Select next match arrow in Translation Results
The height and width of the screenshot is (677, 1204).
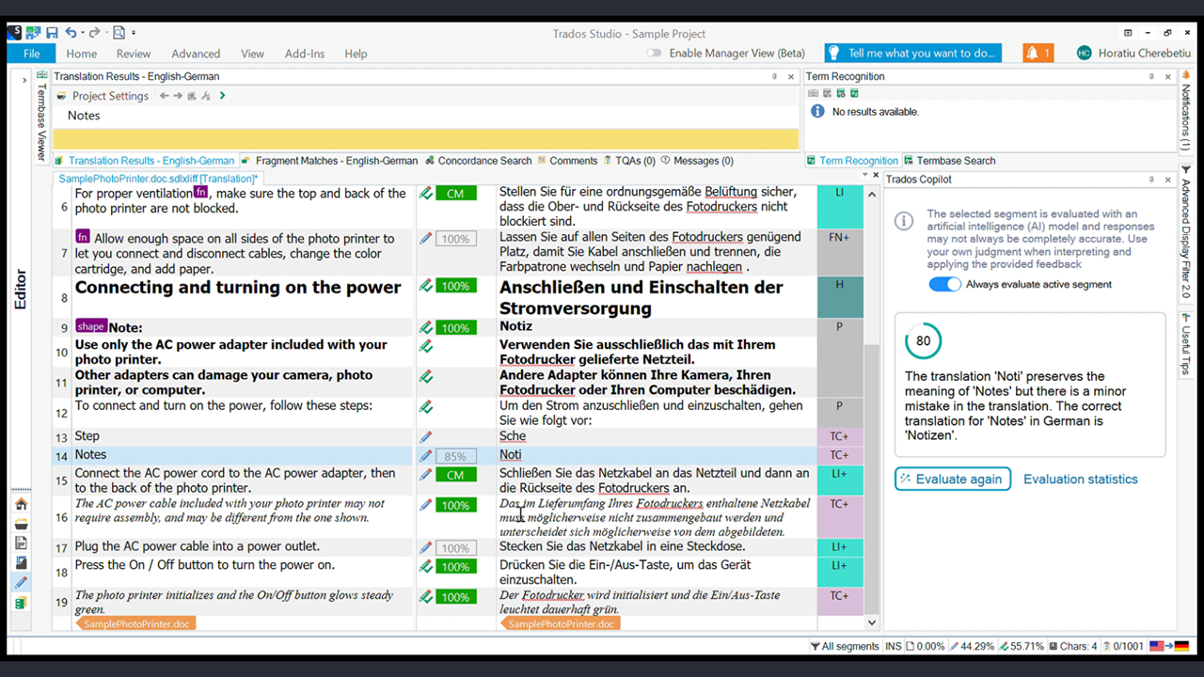point(178,96)
